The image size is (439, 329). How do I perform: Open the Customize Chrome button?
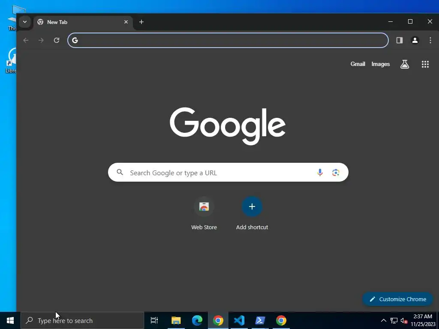tap(398, 299)
